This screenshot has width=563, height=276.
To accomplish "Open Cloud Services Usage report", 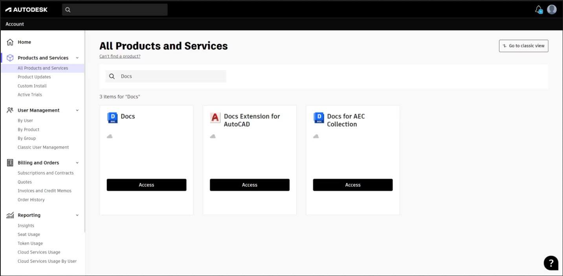I will 39,252.
